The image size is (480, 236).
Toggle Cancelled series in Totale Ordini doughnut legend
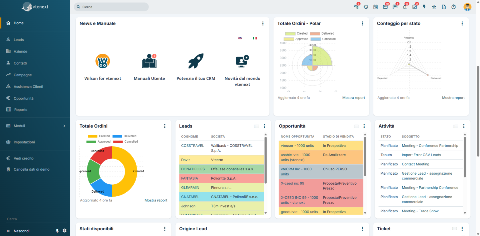(126, 142)
